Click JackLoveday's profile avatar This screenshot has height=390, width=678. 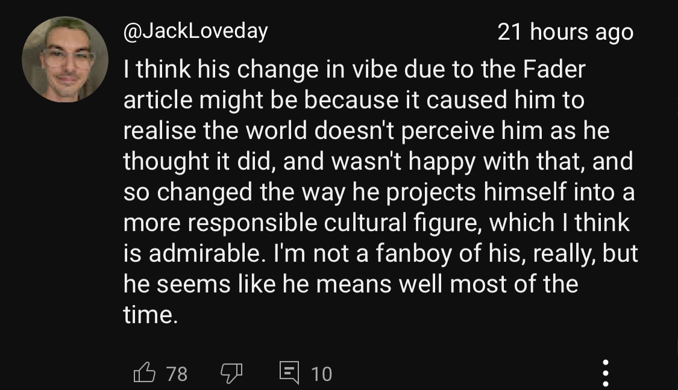click(65, 59)
